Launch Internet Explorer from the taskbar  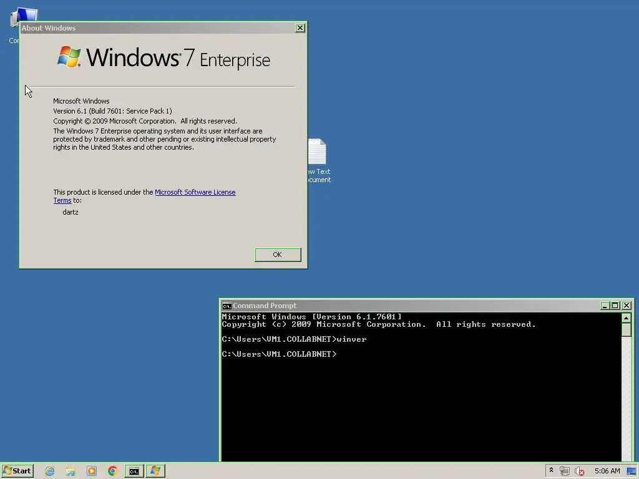50,472
